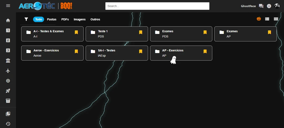This screenshot has height=128, width=284.
Task: Open the chat messages icon
Action: (261, 6)
